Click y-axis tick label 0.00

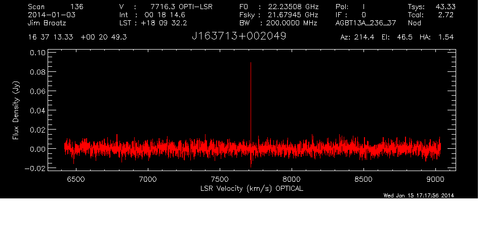[x=37, y=149]
